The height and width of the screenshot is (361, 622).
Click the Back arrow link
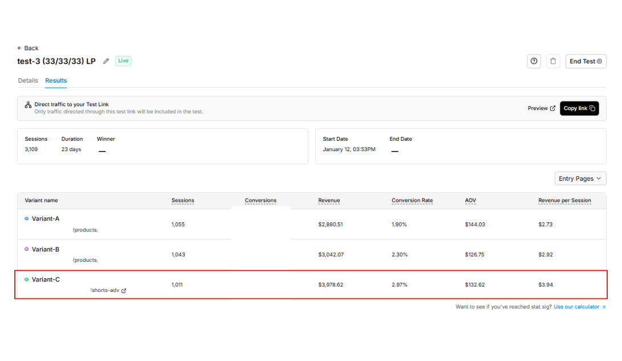[x=28, y=48]
